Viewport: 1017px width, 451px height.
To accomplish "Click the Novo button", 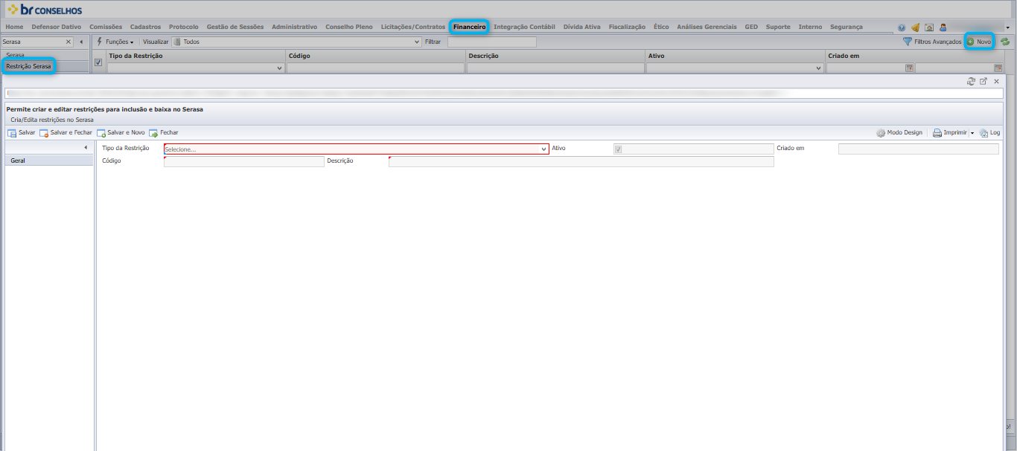I will [979, 42].
